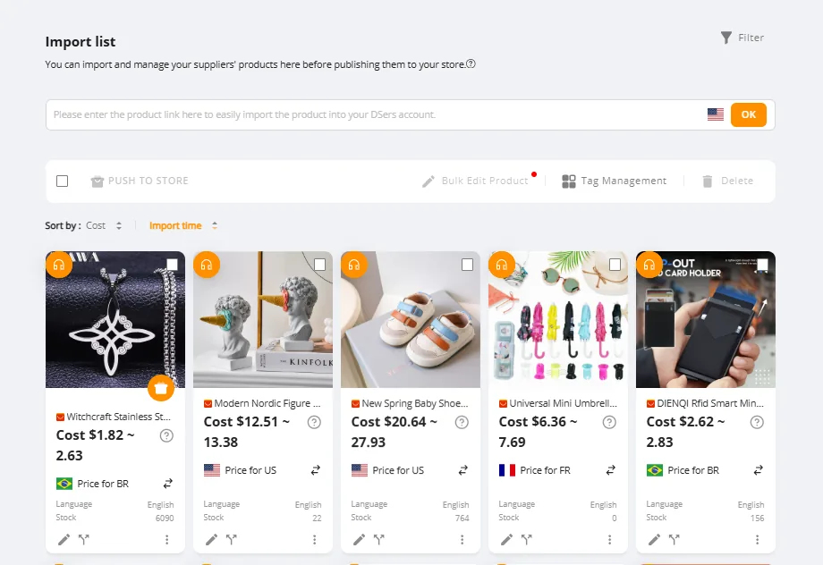
Task: Click the Push to Store button
Action: (140, 181)
